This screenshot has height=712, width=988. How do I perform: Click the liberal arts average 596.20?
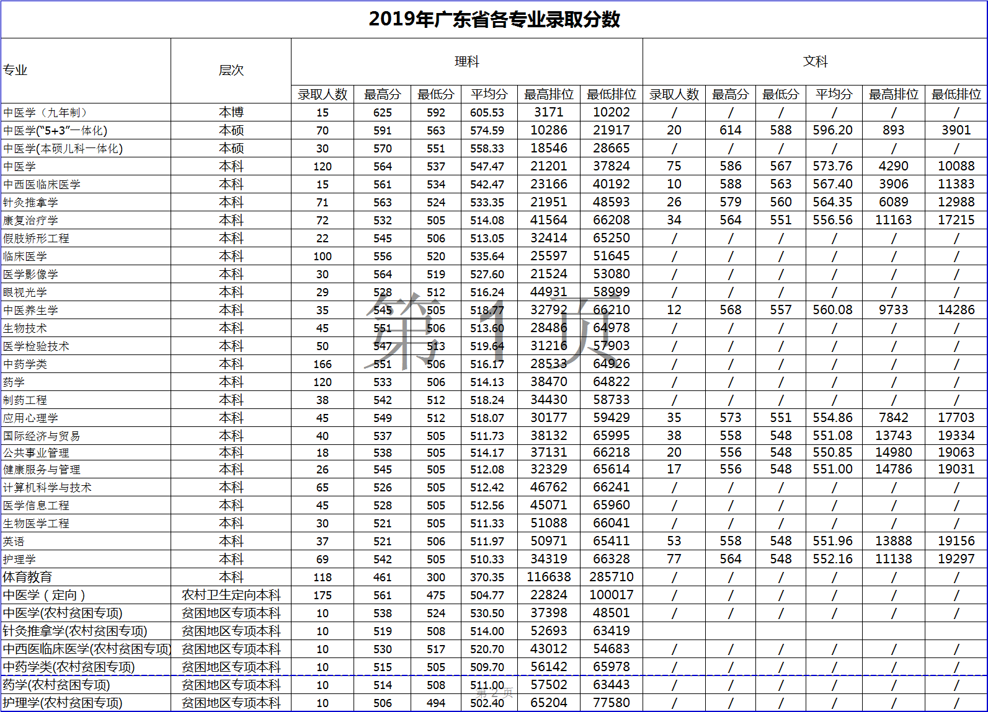833,130
